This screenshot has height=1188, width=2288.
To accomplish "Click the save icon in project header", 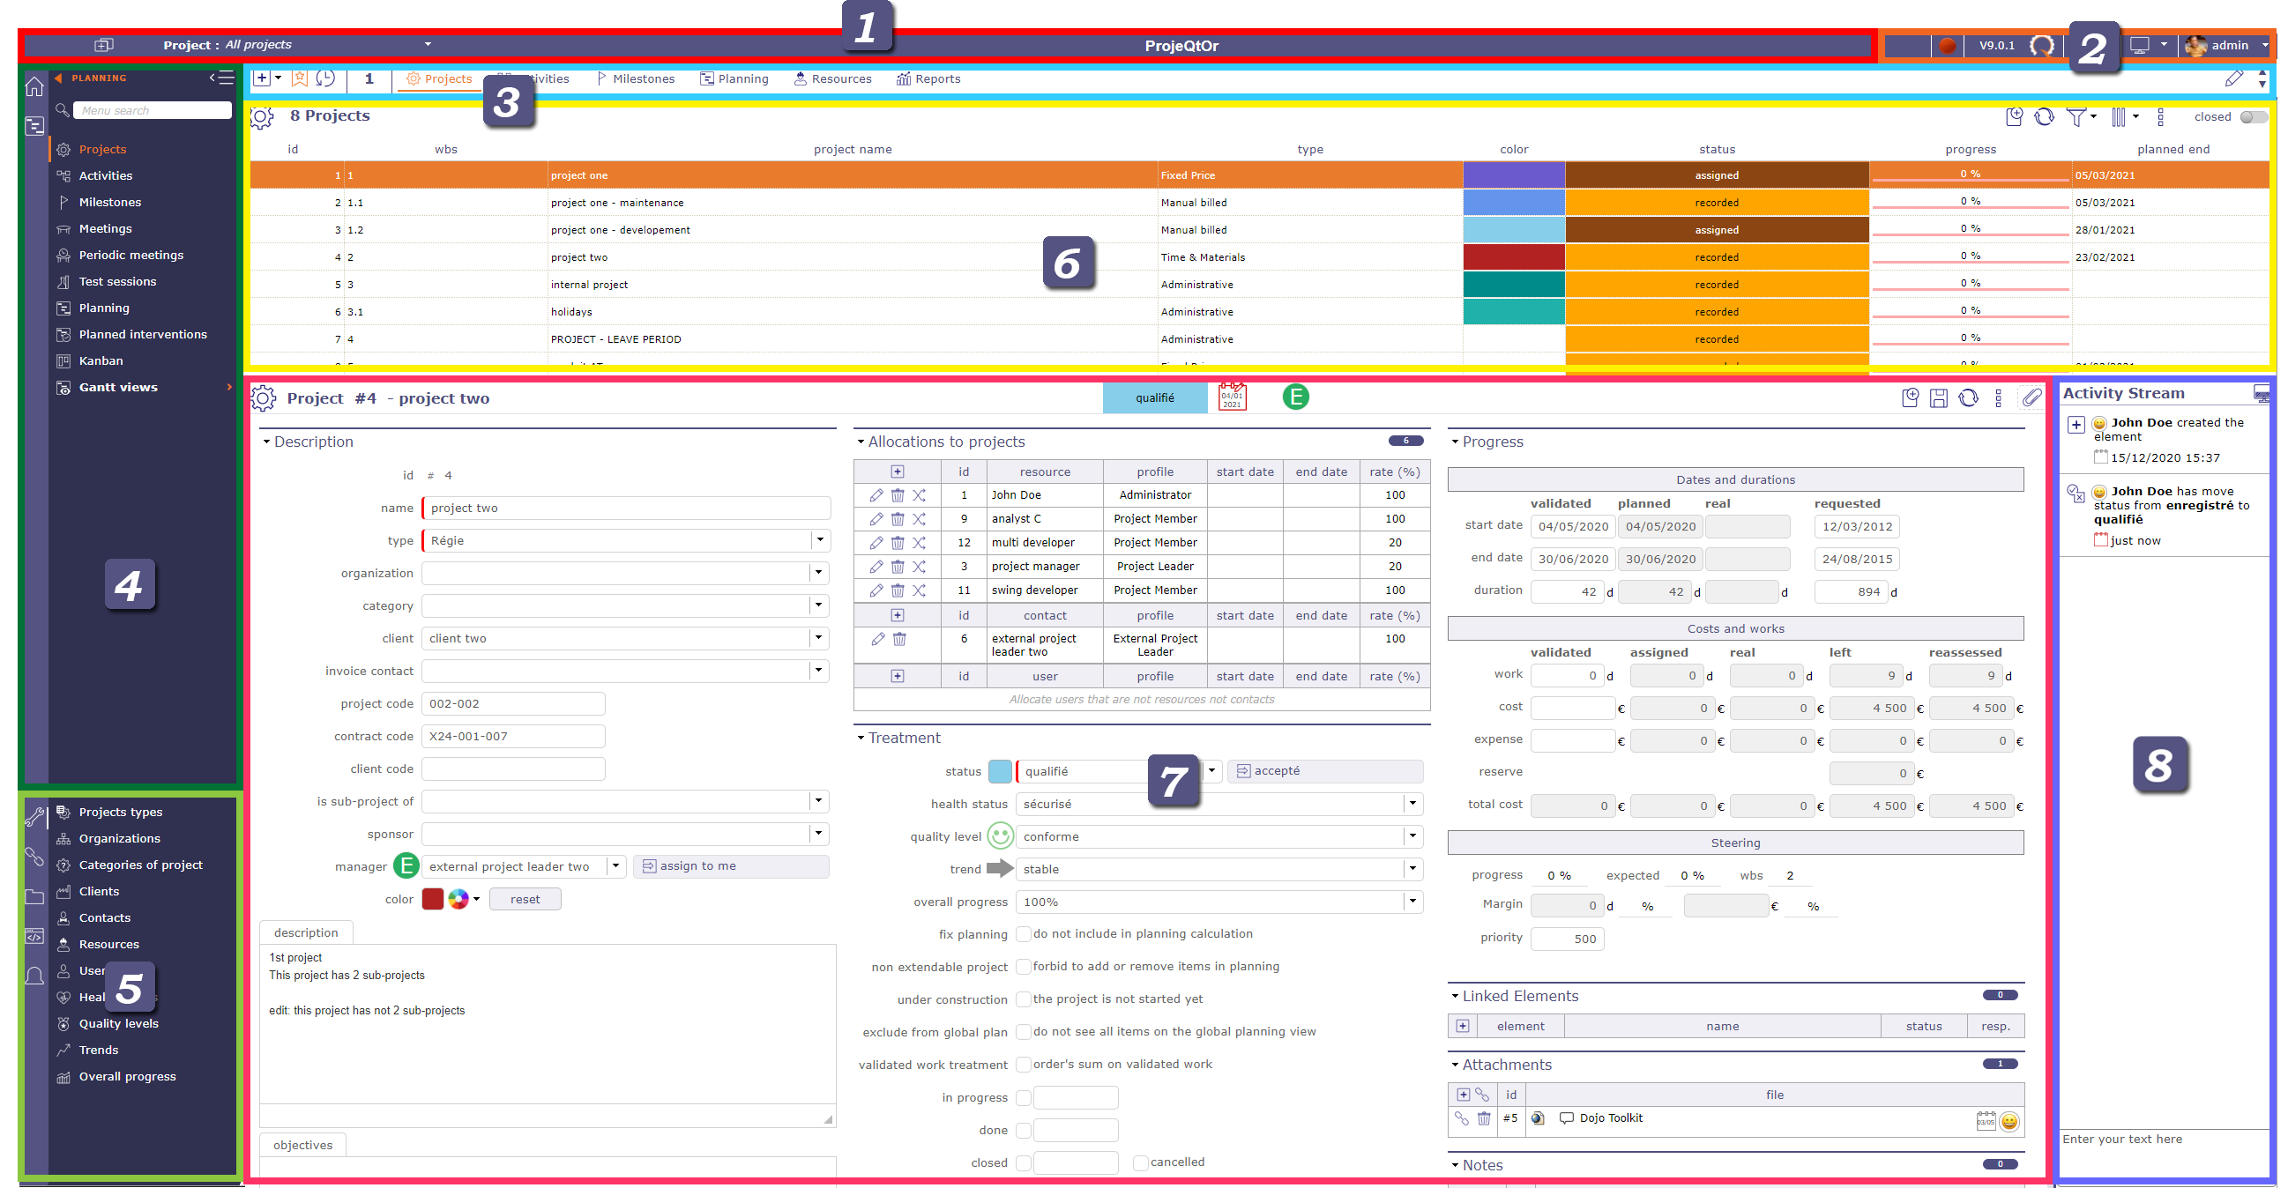I will (x=1939, y=398).
